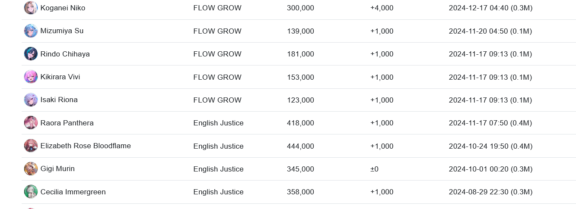Click the Gigi Murin name text

click(57, 169)
